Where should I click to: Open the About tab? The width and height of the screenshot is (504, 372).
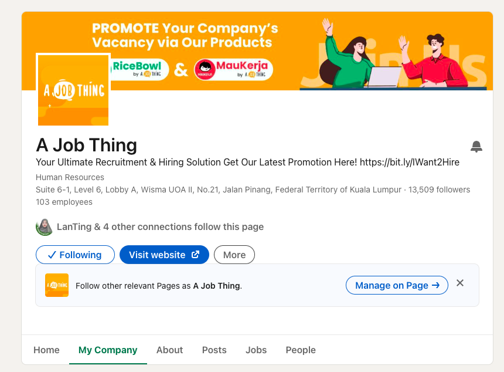[169, 350]
